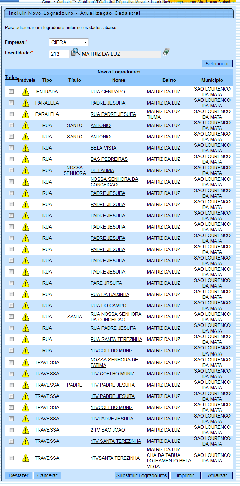Open the Localidade search magnifier icon
Image resolution: width=240 pixels, height=486 pixels.
(x=75, y=53)
